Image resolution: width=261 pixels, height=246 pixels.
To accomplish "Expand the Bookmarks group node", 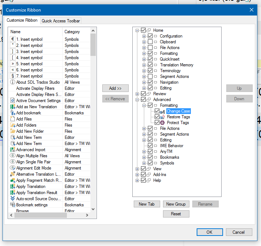I will 144,158.
